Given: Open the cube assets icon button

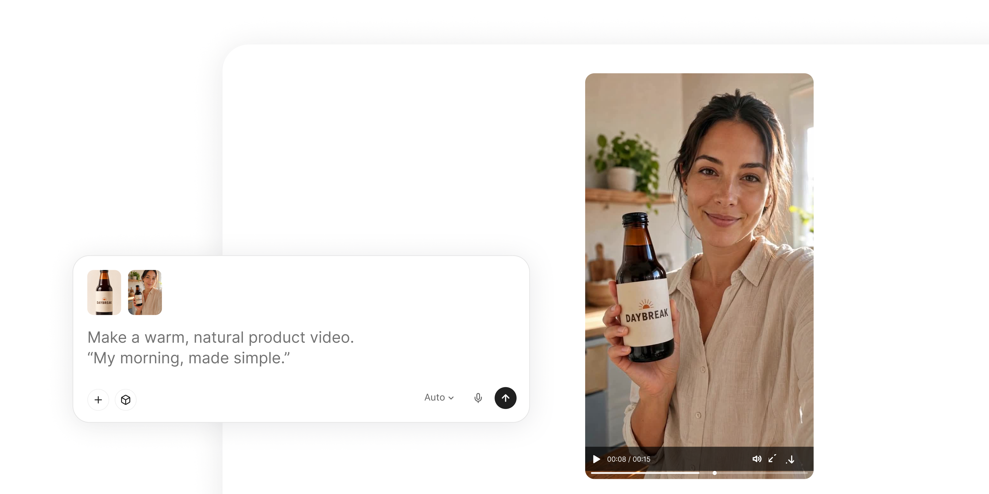Looking at the screenshot, I should pos(126,400).
